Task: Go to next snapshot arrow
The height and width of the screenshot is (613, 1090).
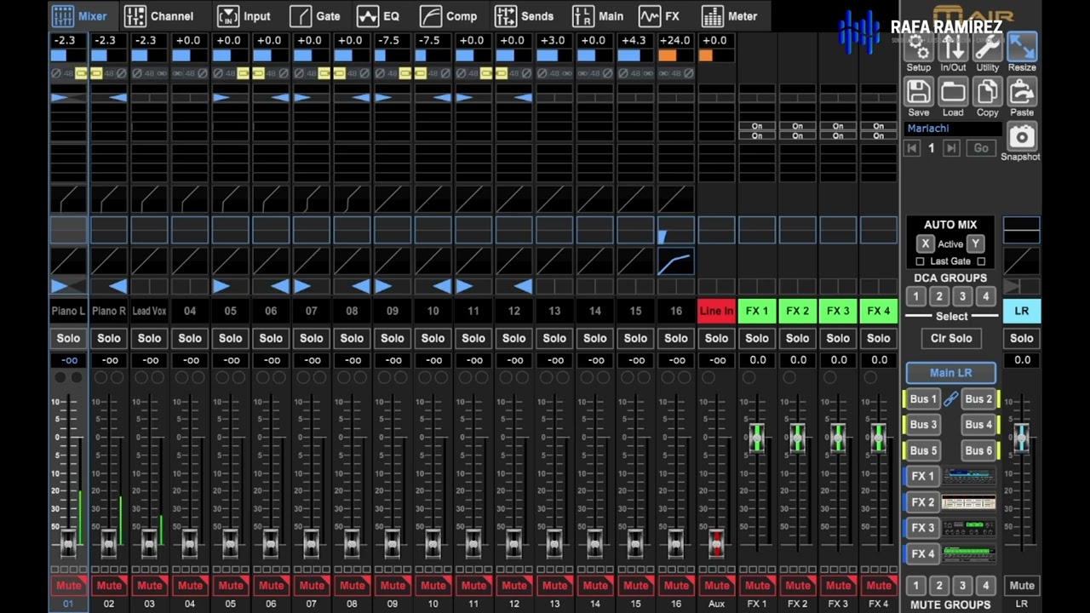Action: [951, 148]
